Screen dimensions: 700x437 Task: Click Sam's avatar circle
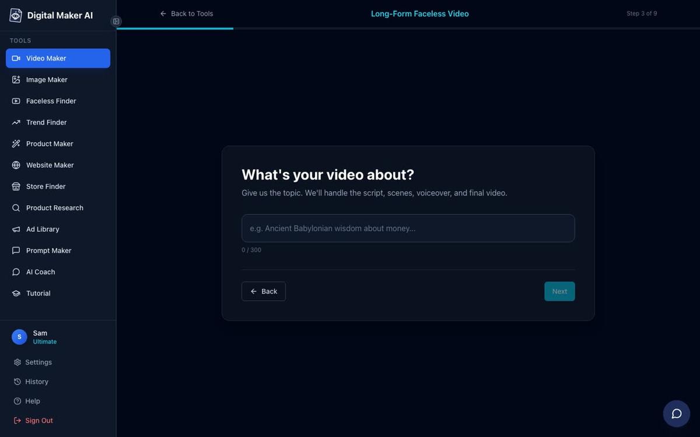pyautogui.click(x=19, y=337)
